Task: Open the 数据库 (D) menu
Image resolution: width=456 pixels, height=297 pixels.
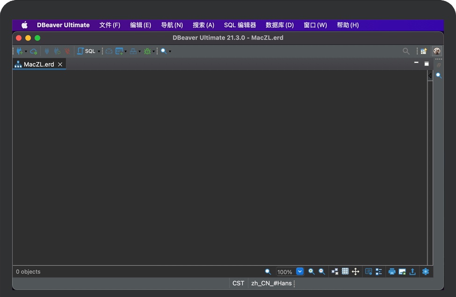Action: [279, 25]
